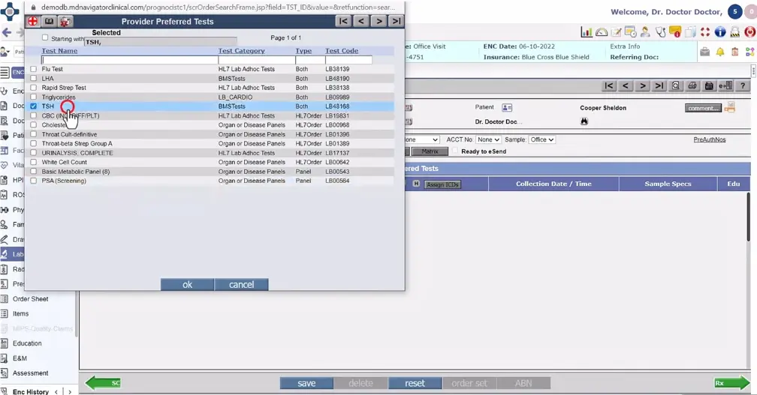Click the ok button in dialog
Image resolution: width=757 pixels, height=395 pixels.
pyautogui.click(x=187, y=285)
